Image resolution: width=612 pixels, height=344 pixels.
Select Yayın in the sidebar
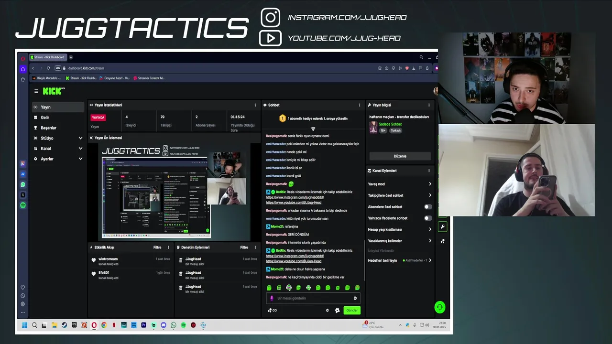[x=58, y=107]
